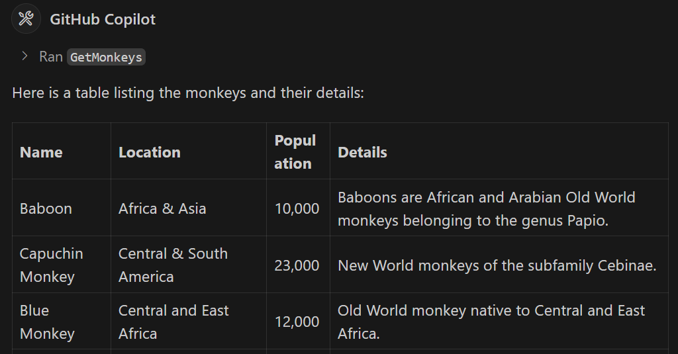Select the Location column header

pos(150,152)
